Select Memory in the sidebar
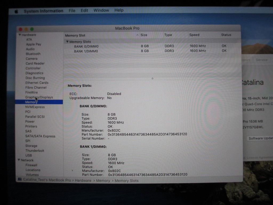This screenshot has height=205, width=273. (39, 102)
